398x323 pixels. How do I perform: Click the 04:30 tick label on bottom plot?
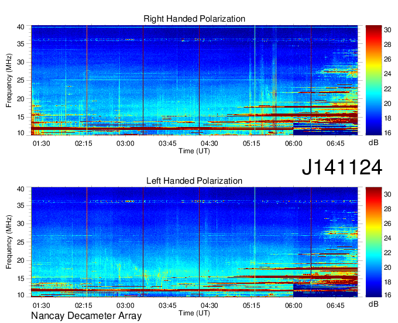click(210, 305)
